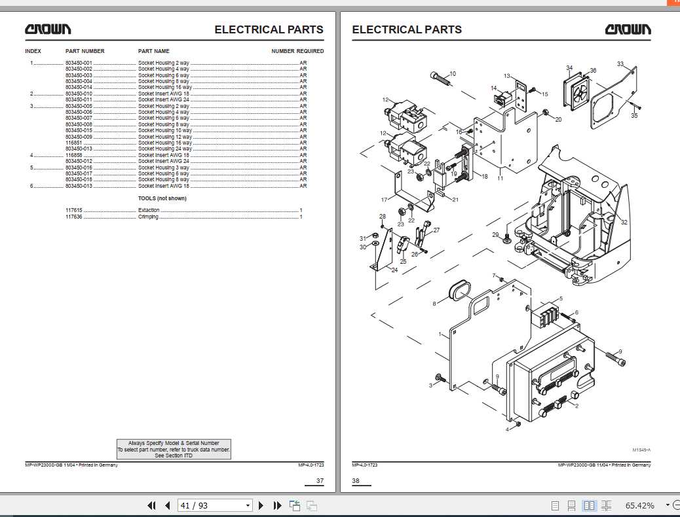Click page number 38 at the page bottom

click(x=356, y=480)
